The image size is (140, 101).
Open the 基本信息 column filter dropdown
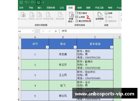point(112,47)
